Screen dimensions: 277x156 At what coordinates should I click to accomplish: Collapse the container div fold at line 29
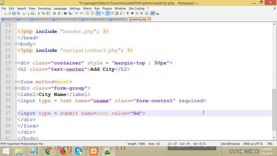click(x=16, y=63)
